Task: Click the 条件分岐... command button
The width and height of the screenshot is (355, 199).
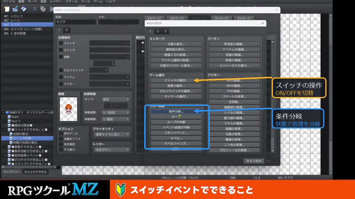Action: point(176,111)
